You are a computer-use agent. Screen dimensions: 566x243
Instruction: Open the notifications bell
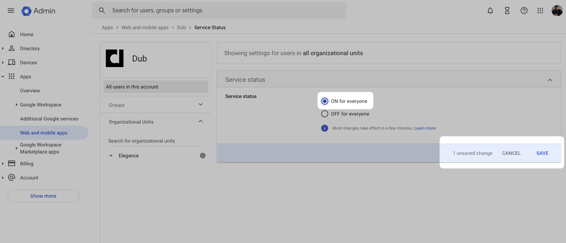tap(490, 11)
